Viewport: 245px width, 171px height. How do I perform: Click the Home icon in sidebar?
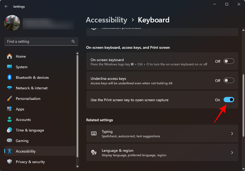coord(10,56)
